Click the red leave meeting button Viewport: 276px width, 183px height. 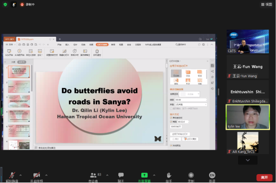(265, 178)
